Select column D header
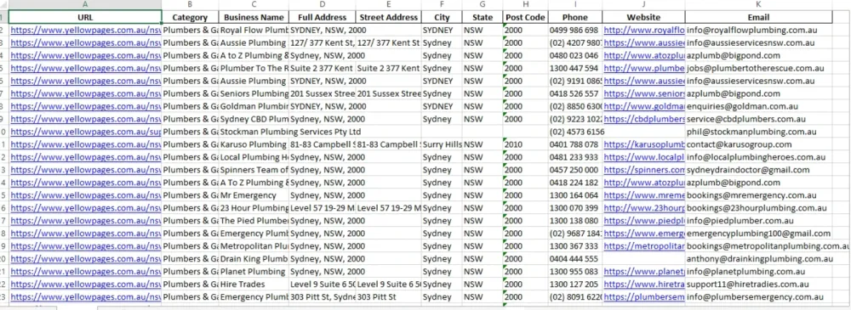 (x=323, y=4)
